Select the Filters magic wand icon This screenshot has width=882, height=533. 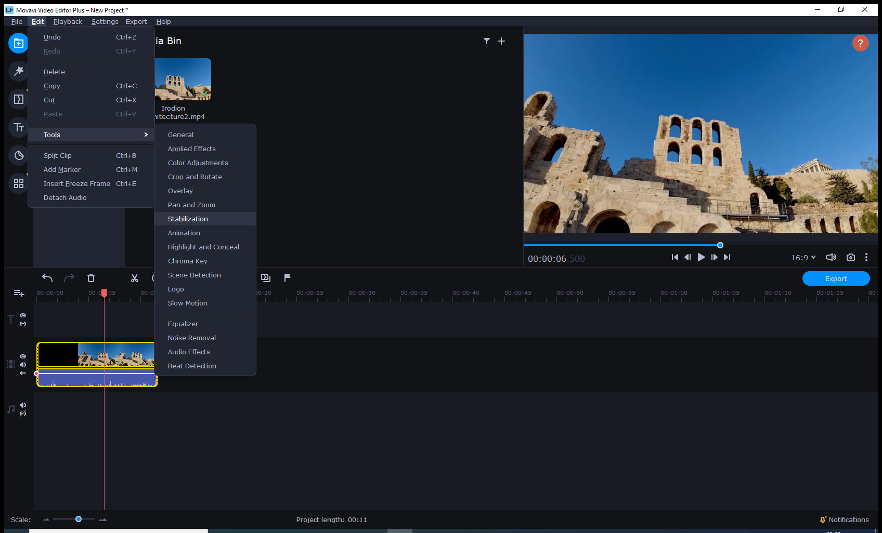(x=18, y=71)
